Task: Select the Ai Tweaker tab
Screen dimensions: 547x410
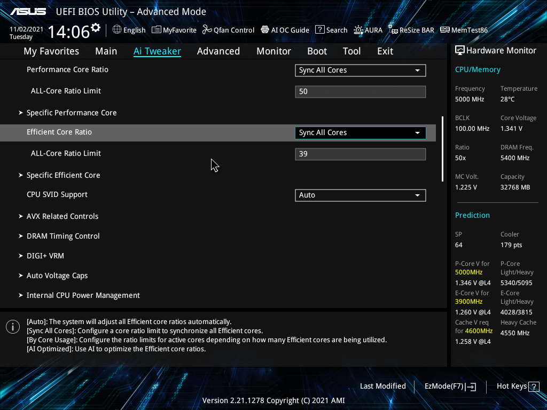Action: pos(157,51)
